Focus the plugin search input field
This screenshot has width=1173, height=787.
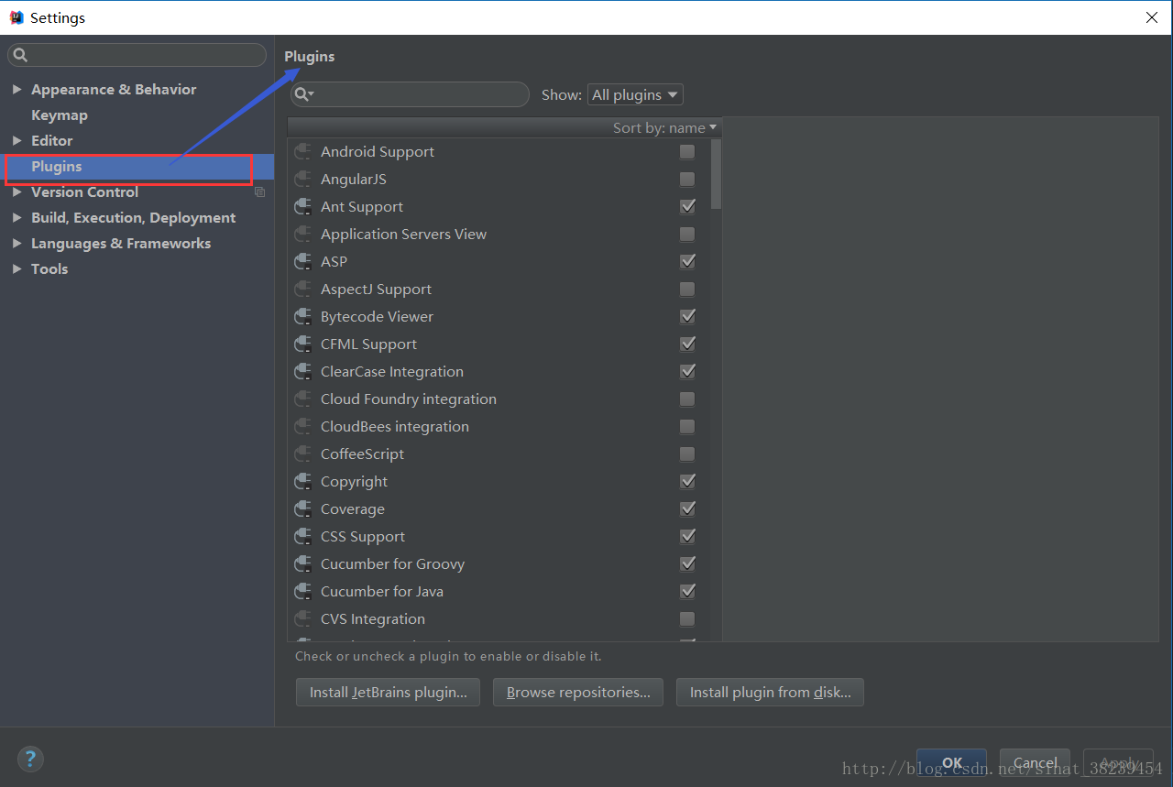[410, 94]
